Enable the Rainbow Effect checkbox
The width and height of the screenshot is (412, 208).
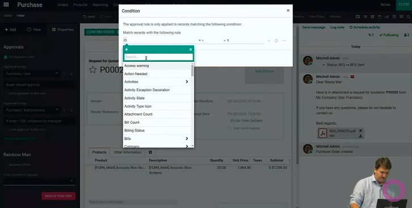tap(6, 165)
